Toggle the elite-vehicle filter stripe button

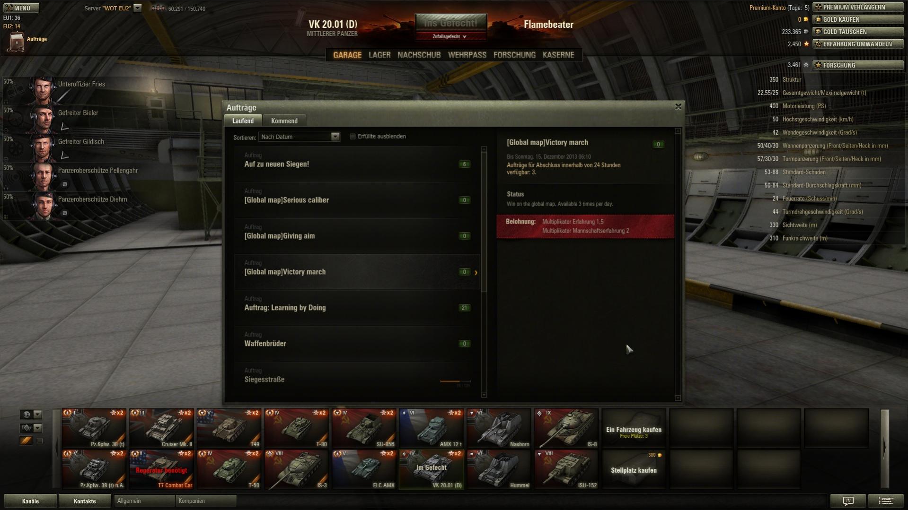point(26,441)
